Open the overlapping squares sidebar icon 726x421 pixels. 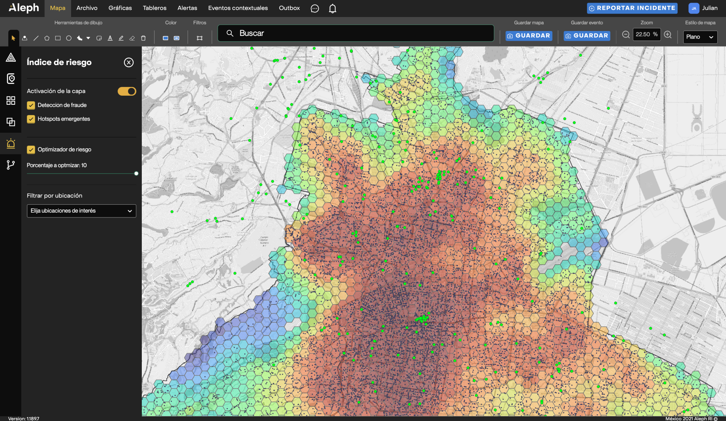pos(11,122)
